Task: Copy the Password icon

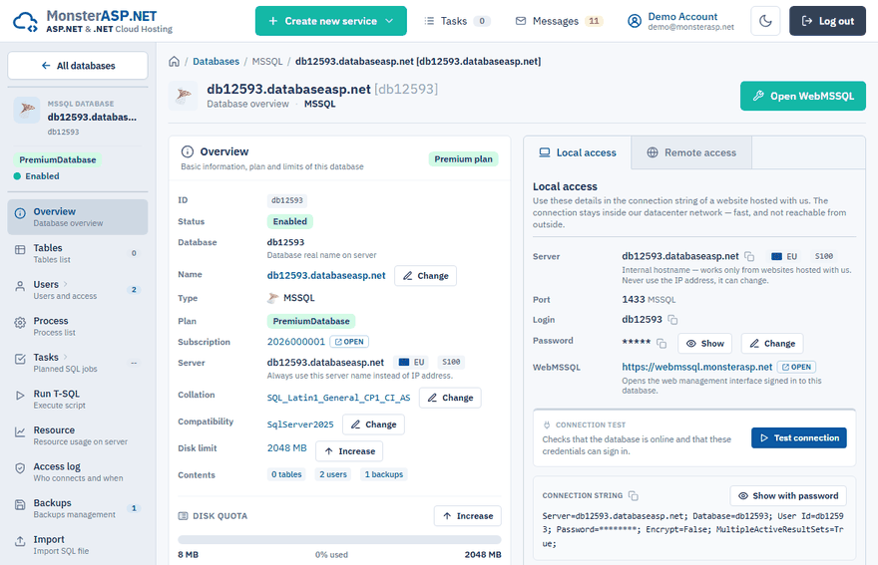Action: (x=661, y=344)
